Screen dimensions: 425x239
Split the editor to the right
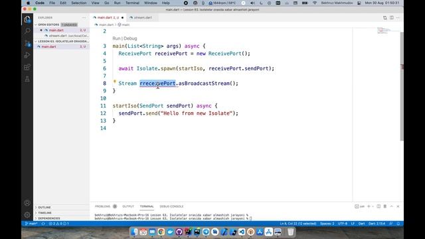[x=391, y=18]
